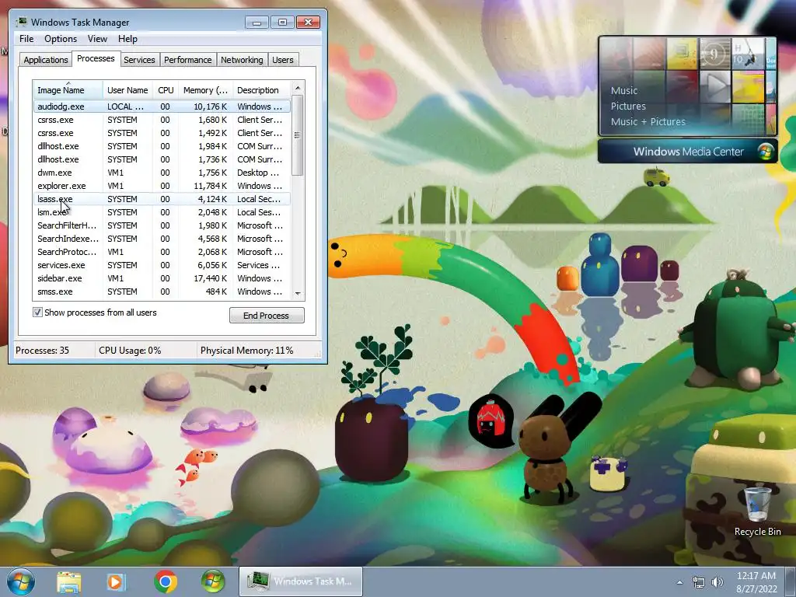This screenshot has width=796, height=597.
Task: Minimize the Task Manager window
Action: (x=257, y=22)
